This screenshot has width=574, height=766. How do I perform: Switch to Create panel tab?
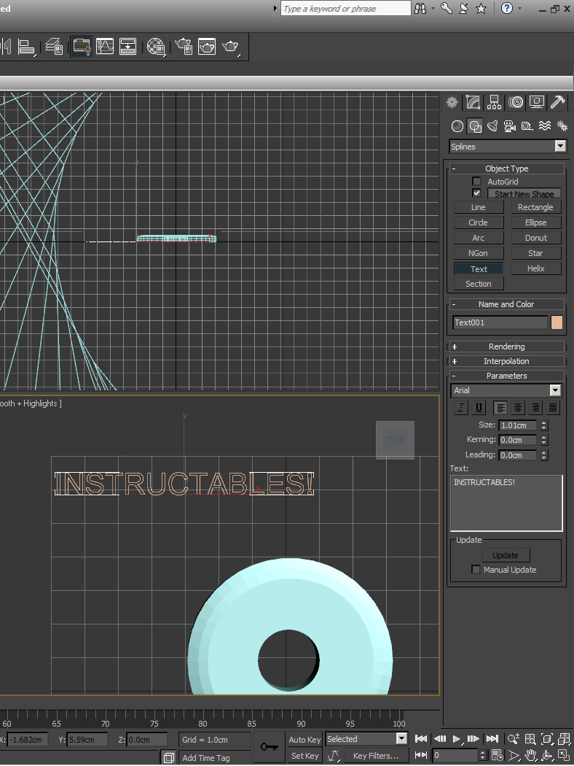point(452,102)
